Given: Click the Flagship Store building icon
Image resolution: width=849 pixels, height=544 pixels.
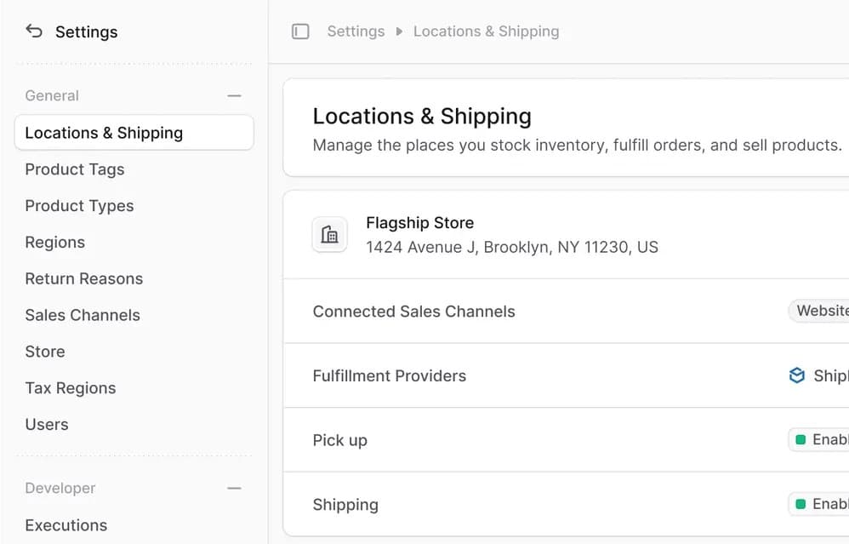Looking at the screenshot, I should point(329,234).
